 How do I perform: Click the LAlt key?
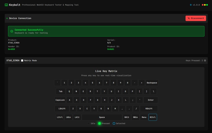coord(77,117)
